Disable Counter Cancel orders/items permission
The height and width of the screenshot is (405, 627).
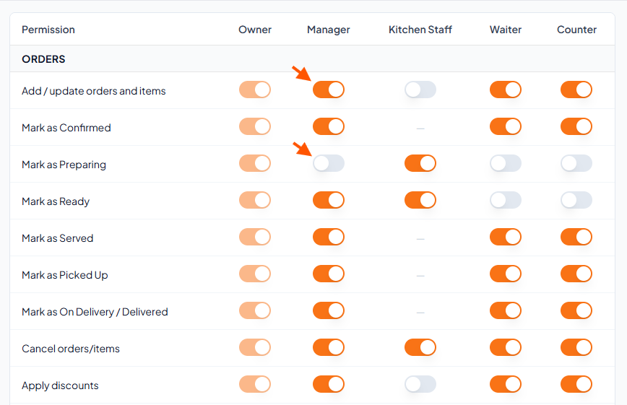(576, 347)
